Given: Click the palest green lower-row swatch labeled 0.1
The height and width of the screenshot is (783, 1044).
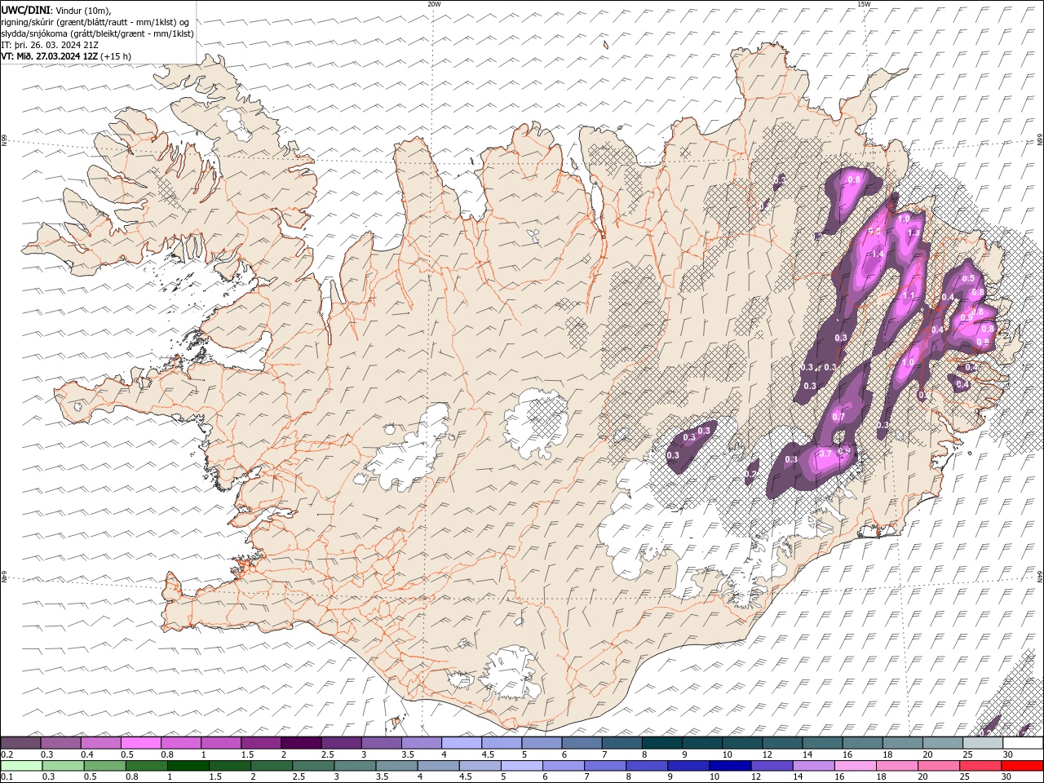Looking at the screenshot, I should click(21, 766).
